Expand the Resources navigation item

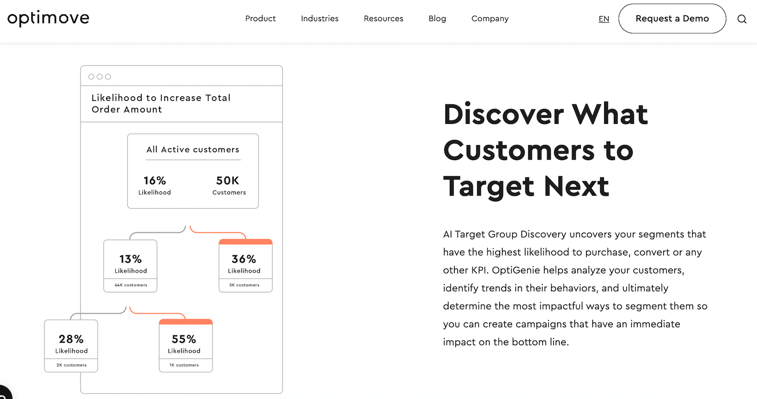[384, 19]
